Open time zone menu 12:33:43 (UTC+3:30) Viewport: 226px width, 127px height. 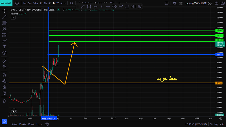[196, 124]
